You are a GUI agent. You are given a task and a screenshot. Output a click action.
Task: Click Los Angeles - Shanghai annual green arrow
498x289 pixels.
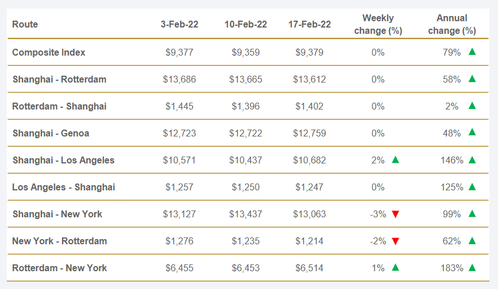[472, 186]
